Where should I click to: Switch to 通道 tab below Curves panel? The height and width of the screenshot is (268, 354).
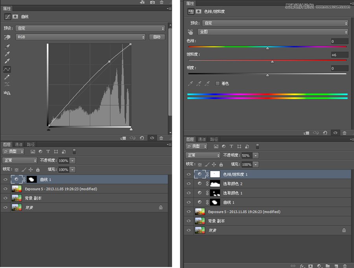(18, 145)
